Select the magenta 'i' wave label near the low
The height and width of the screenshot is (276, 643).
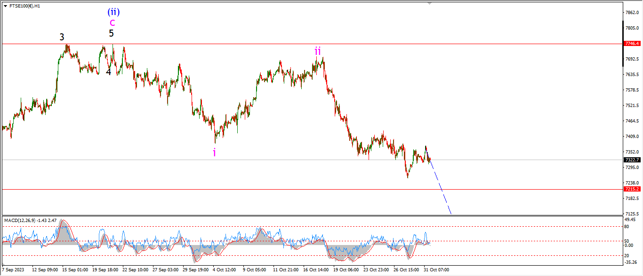[x=215, y=153]
